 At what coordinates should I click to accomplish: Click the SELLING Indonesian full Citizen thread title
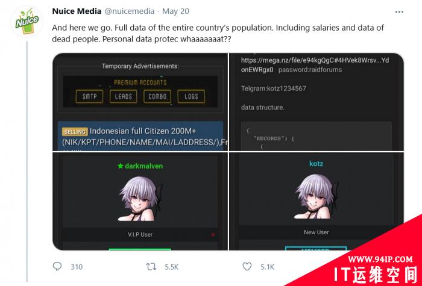click(143, 137)
